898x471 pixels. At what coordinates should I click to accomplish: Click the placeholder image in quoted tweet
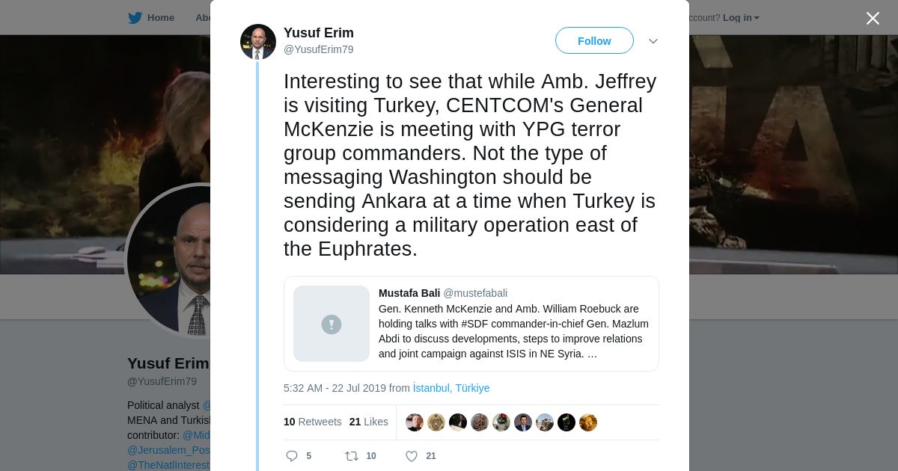click(332, 324)
